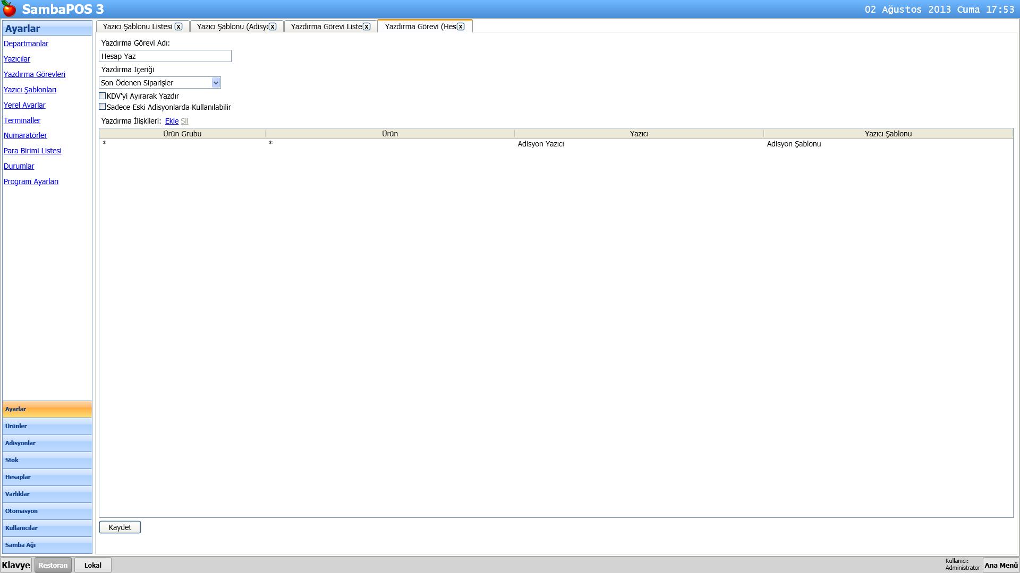1020x573 pixels.
Task: Close the Yazdırma Görevi (Hesap) tab
Action: 461,27
